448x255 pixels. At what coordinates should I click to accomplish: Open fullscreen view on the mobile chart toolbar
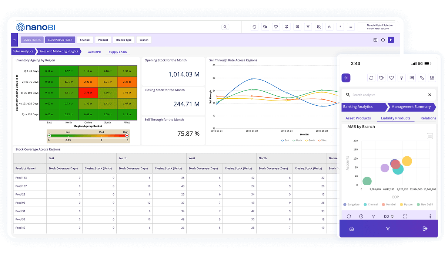click(x=405, y=217)
